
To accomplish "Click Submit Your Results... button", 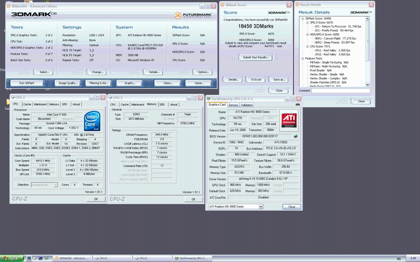I will pos(256,57).
